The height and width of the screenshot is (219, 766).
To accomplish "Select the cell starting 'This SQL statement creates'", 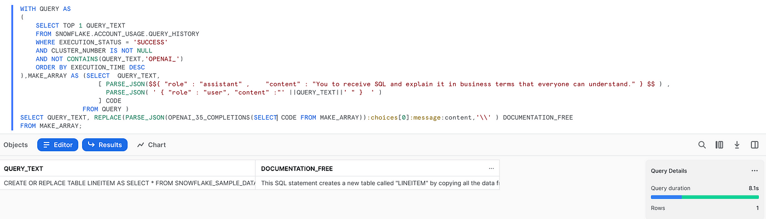I will pos(378,183).
